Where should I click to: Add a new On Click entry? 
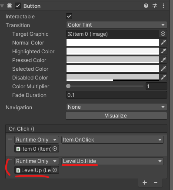(x=145, y=183)
